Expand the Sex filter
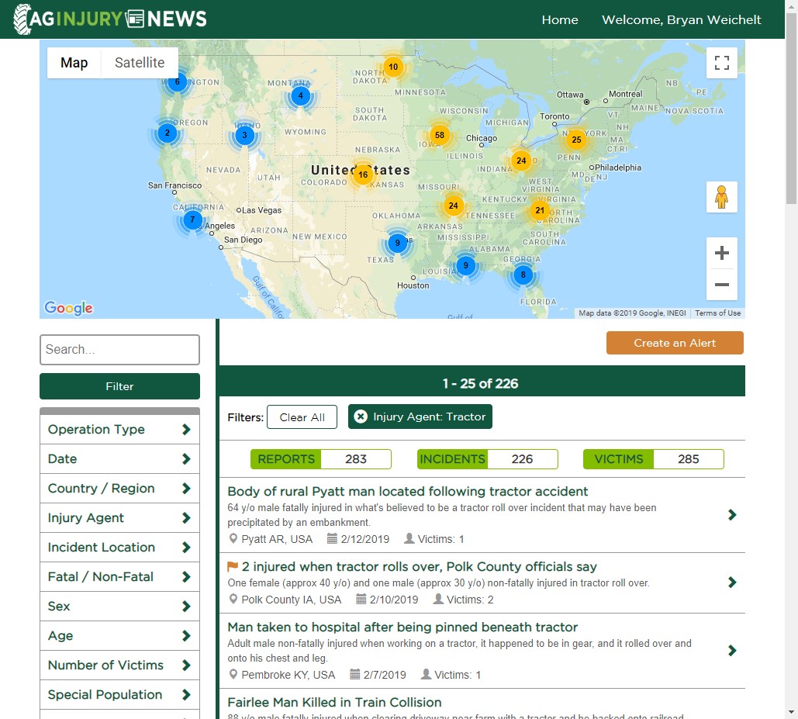This screenshot has height=719, width=798. point(119,607)
